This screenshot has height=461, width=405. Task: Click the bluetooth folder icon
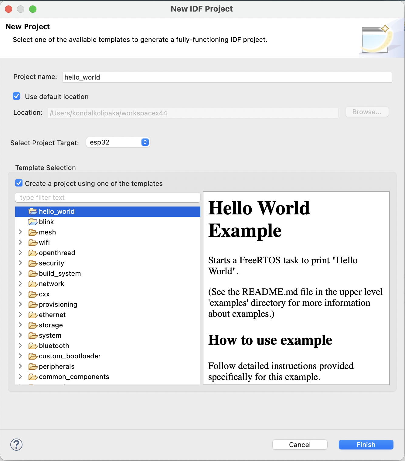click(33, 346)
